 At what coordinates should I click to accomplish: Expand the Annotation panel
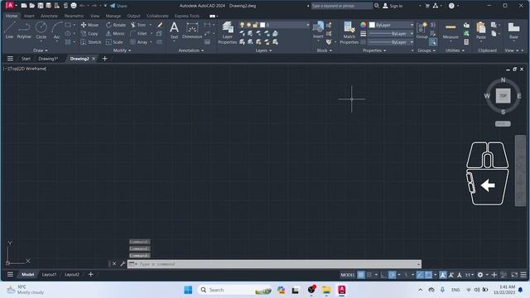[x=191, y=50]
